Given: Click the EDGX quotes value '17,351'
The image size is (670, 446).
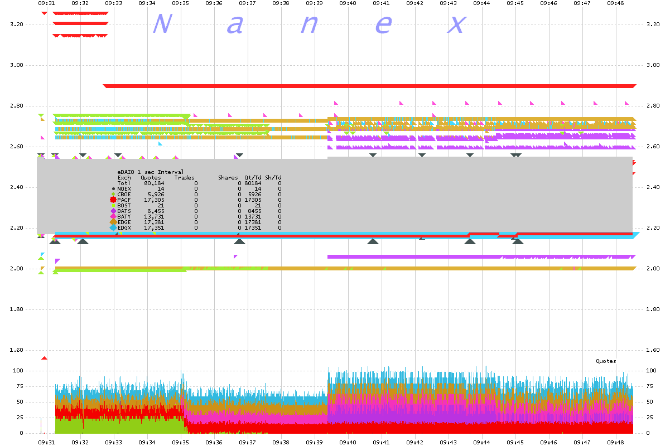Looking at the screenshot, I should (154, 227).
